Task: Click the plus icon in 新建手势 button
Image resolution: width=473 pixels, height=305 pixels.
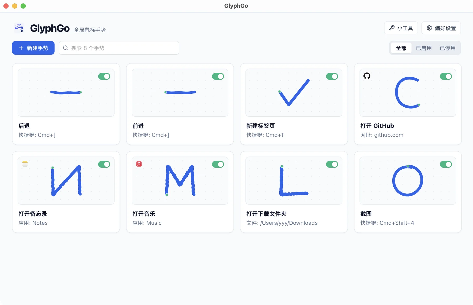Action: 21,48
